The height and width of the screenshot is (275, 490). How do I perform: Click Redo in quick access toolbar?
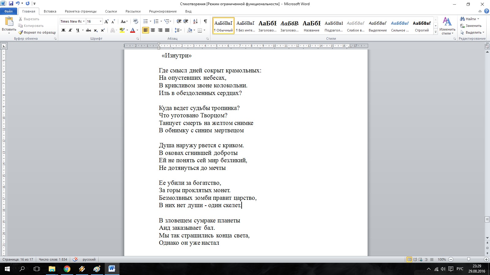(x=28, y=4)
